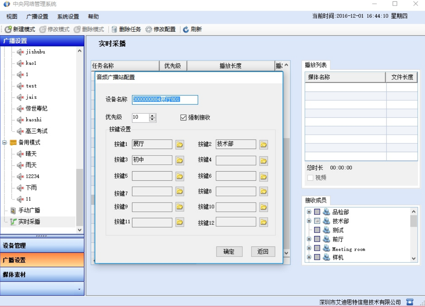
Task: Check the 前厅 receiver checkbox
Action: 317,239
